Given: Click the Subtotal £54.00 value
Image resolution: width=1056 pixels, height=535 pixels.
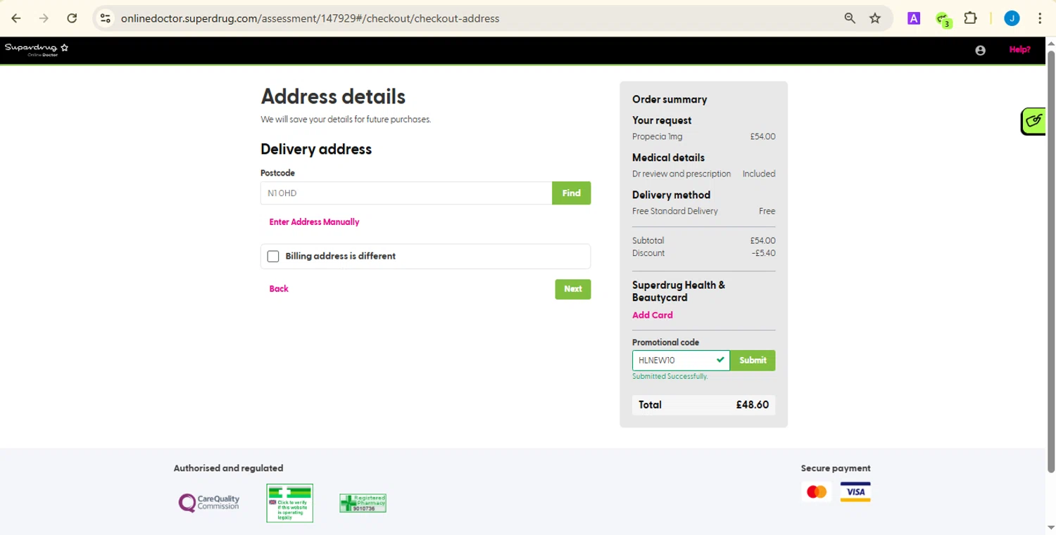Looking at the screenshot, I should coord(763,240).
